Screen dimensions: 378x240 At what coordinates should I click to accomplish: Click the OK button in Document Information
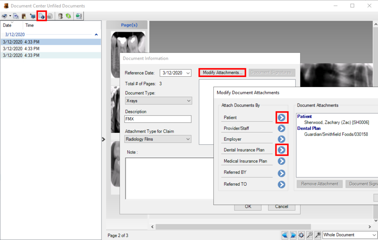click(248, 207)
